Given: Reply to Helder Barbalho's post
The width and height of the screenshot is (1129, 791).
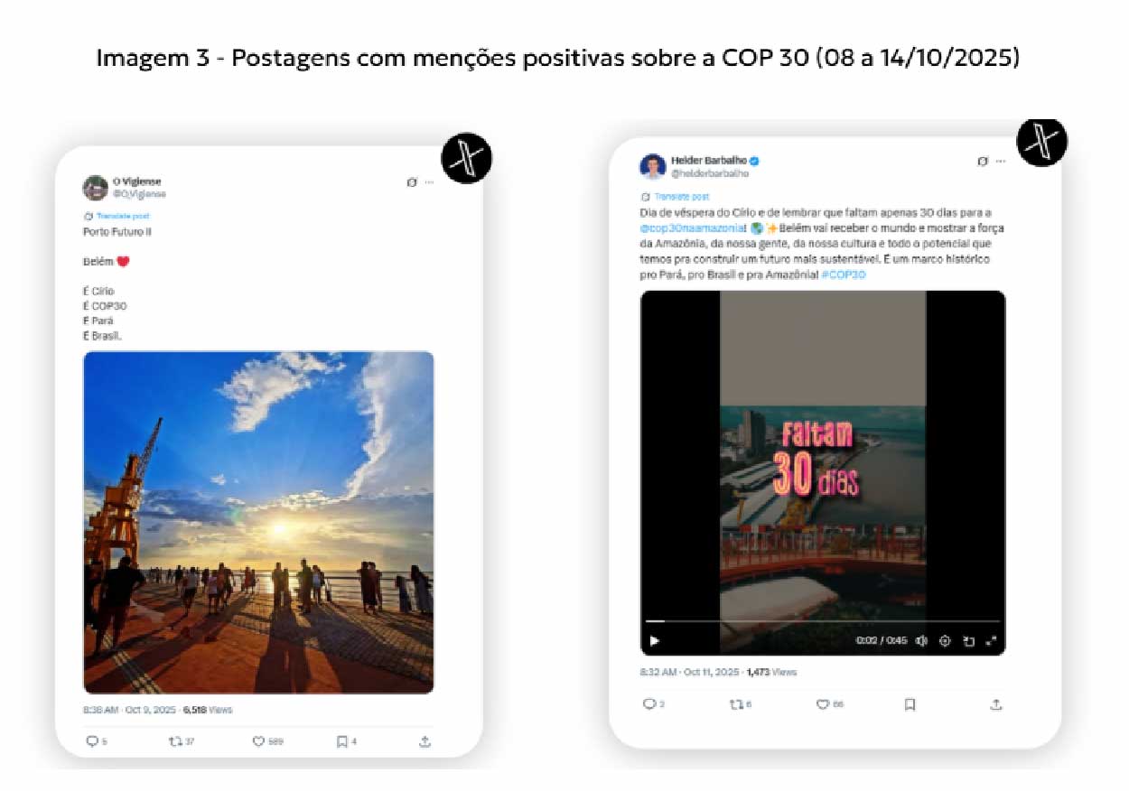Looking at the screenshot, I should (648, 704).
